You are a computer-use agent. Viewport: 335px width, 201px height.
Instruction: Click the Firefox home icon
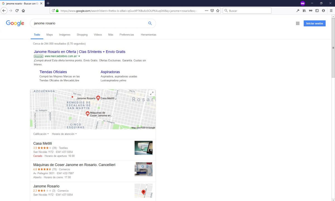pos(24,10)
